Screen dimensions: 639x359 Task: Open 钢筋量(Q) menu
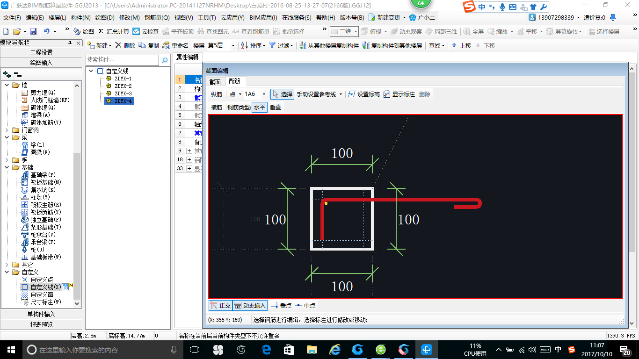click(x=157, y=18)
